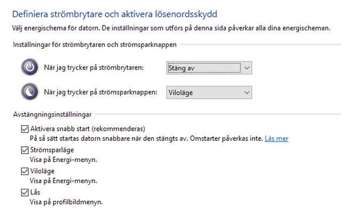Viewport: 363px width, 214px height.
Task: Disable the Lås checkbox
Action: pyautogui.click(x=25, y=193)
